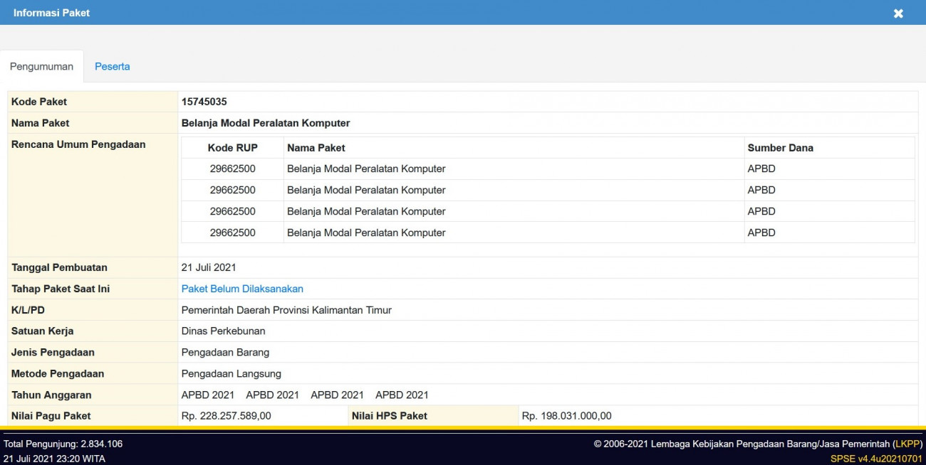Select the Tanggal Pembuatan date value
The image size is (926, 465).
[209, 267]
